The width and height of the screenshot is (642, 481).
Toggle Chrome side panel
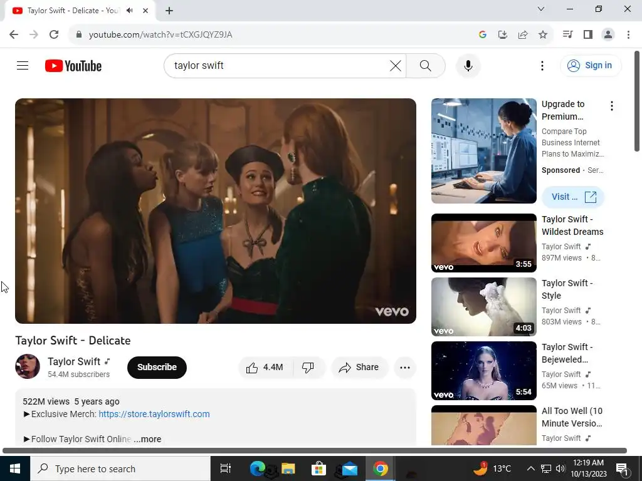pos(588,34)
